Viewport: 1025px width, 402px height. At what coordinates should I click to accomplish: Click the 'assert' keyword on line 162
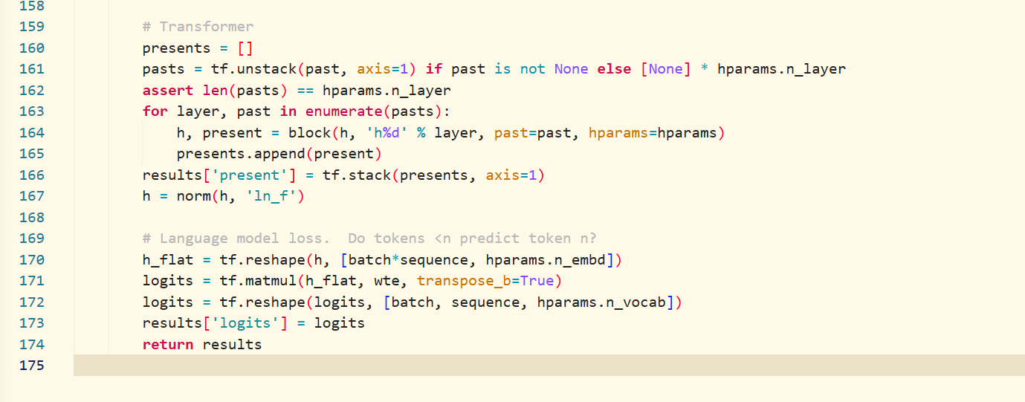tap(168, 91)
